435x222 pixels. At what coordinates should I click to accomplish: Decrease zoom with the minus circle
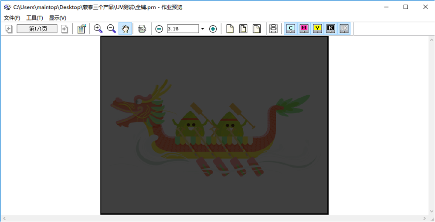[x=159, y=29]
